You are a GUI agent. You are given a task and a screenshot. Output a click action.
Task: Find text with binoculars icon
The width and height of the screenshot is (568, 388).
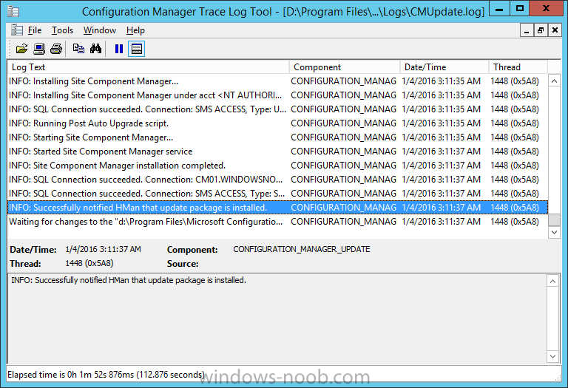[x=95, y=49]
